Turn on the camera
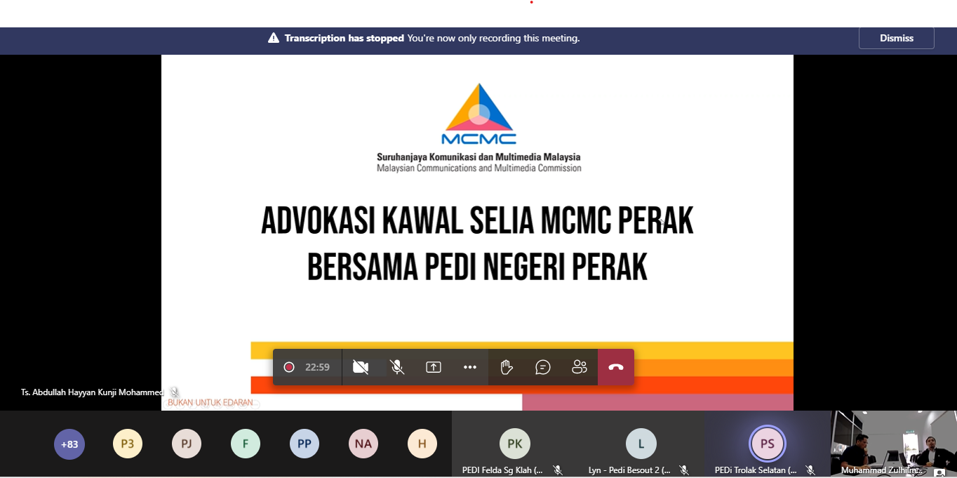The height and width of the screenshot is (478, 957). [361, 367]
